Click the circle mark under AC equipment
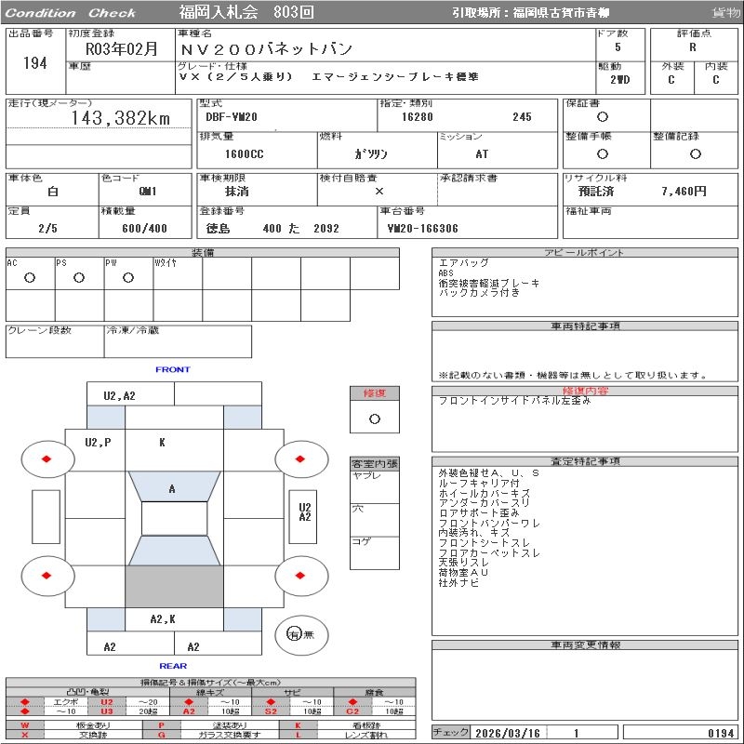 tap(30, 278)
